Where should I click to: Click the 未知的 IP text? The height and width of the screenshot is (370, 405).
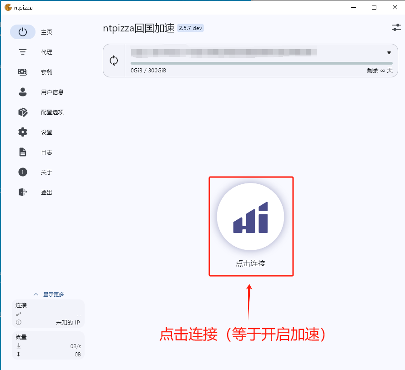point(68,323)
